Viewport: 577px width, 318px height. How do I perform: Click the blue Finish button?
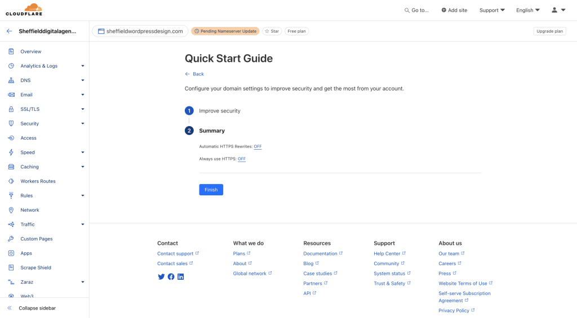click(x=211, y=190)
